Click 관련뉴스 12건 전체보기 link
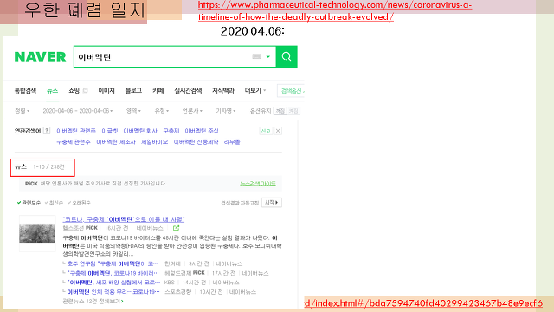 [93, 301]
